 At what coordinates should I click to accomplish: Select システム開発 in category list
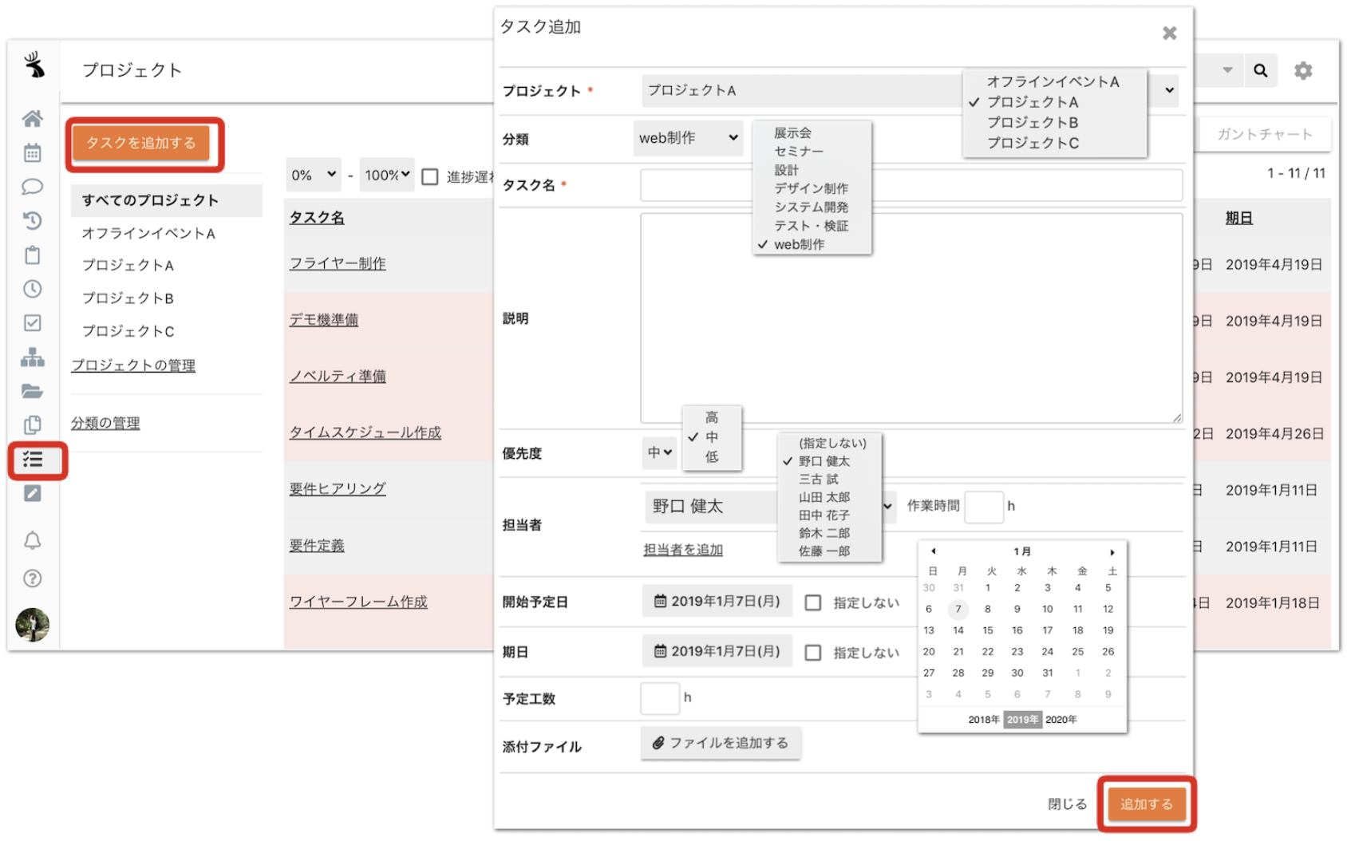(811, 207)
